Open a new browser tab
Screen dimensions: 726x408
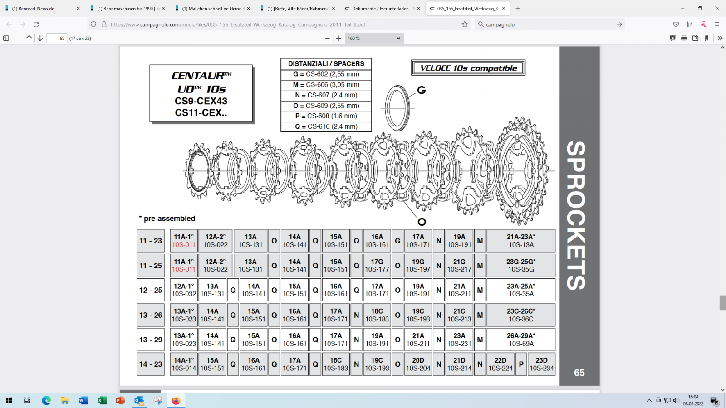point(518,8)
